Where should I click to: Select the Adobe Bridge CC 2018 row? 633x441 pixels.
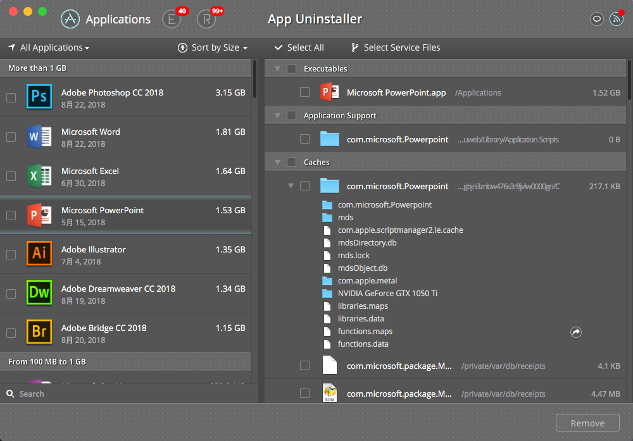point(125,332)
